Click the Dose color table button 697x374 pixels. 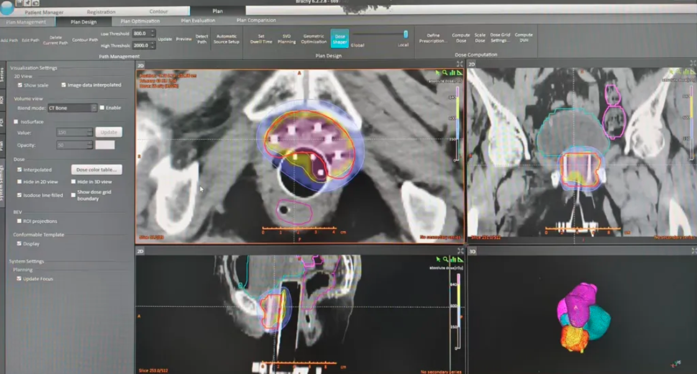point(96,170)
